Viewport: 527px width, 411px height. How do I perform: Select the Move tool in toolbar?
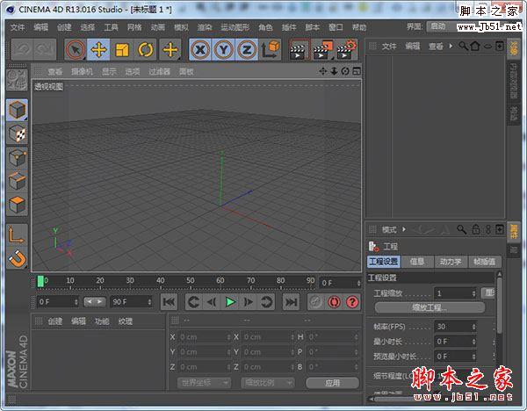[x=99, y=51]
